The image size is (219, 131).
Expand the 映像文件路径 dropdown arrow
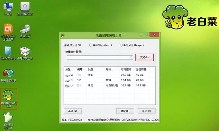(x=131, y=58)
